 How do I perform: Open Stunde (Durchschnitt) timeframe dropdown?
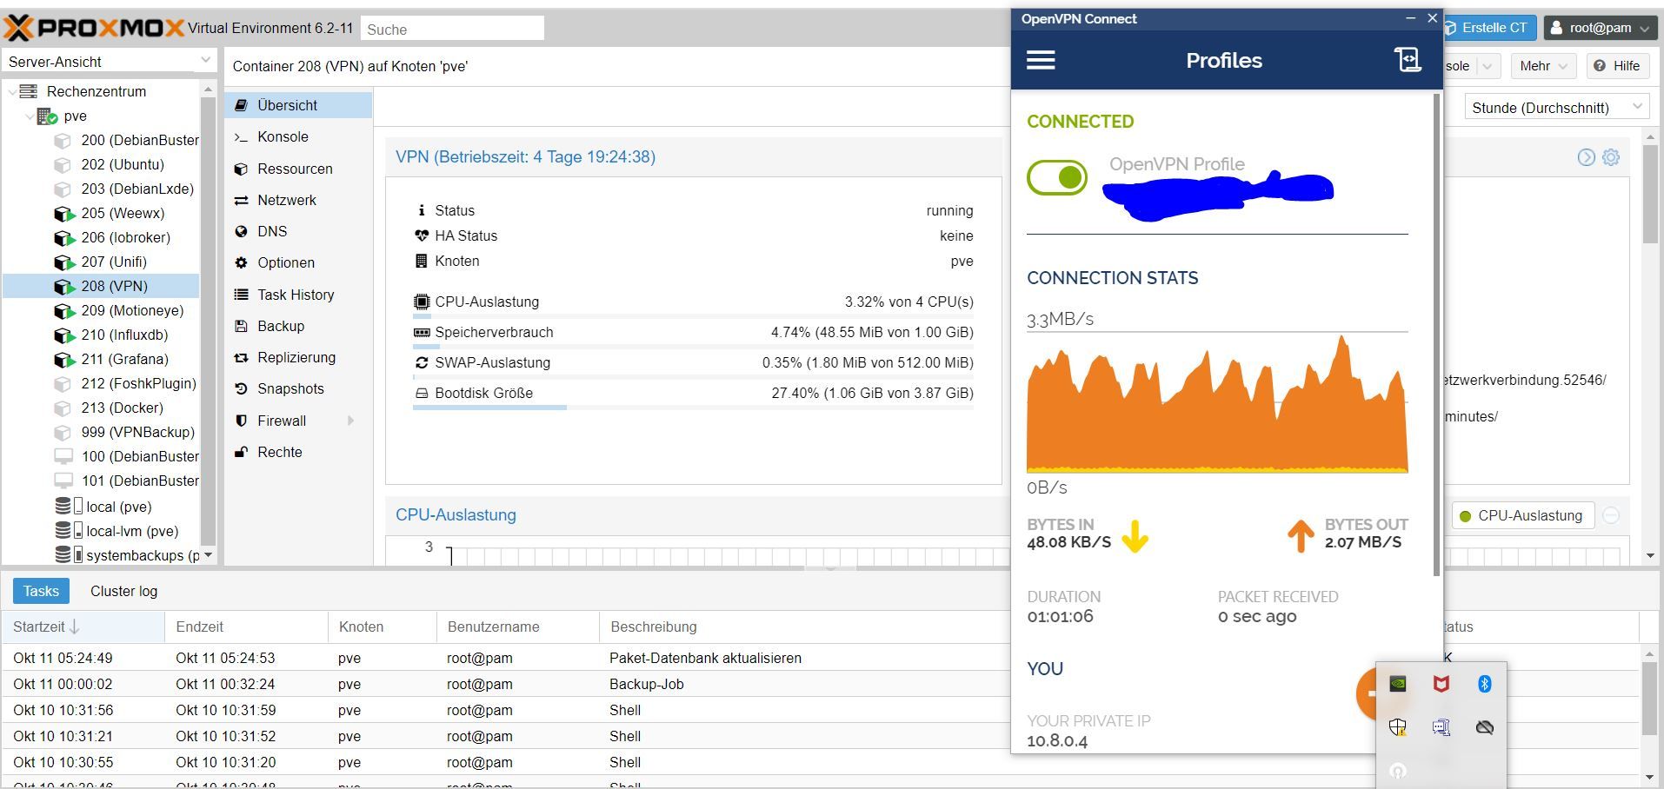[x=1555, y=108]
